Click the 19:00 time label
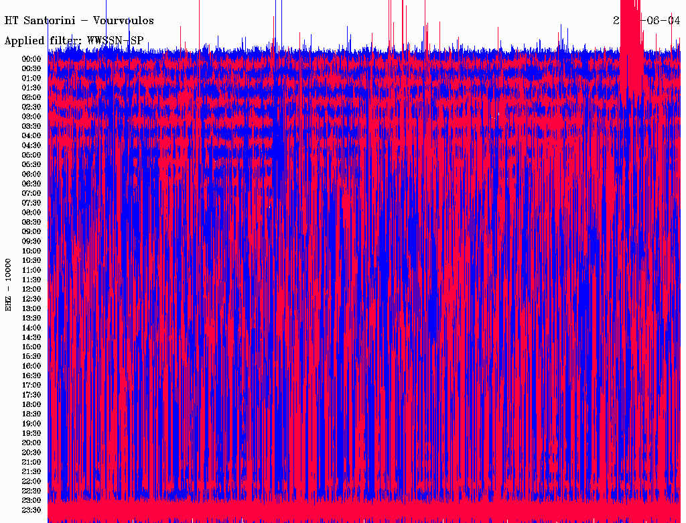Screen dimensions: 686x523 (x=31, y=424)
